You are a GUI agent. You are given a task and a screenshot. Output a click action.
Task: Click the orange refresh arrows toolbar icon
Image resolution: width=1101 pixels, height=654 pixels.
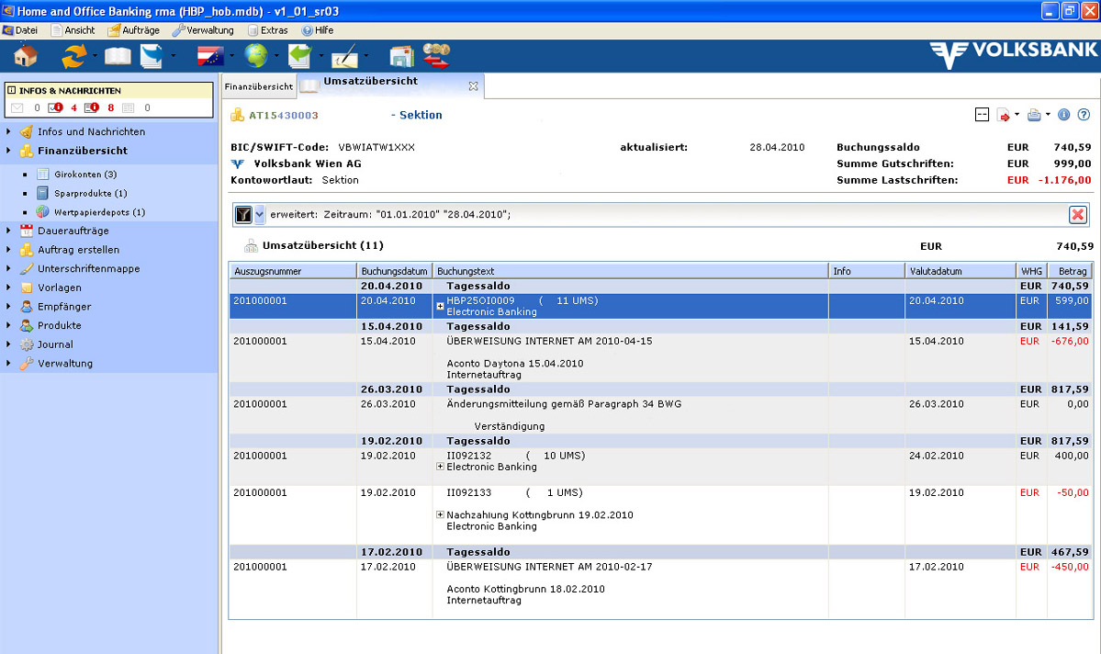point(73,56)
